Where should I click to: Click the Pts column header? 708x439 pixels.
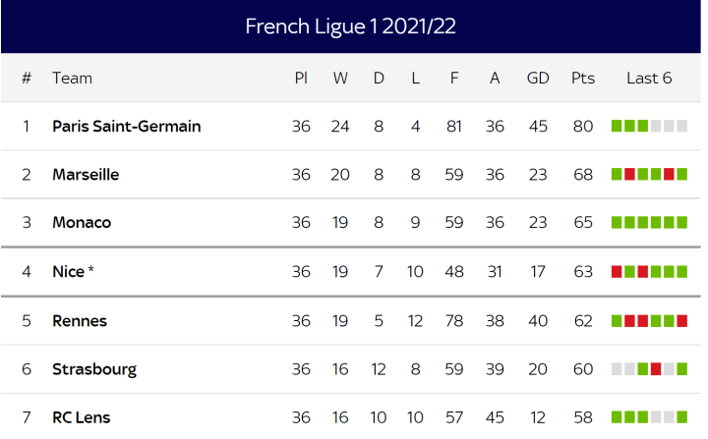pos(583,78)
